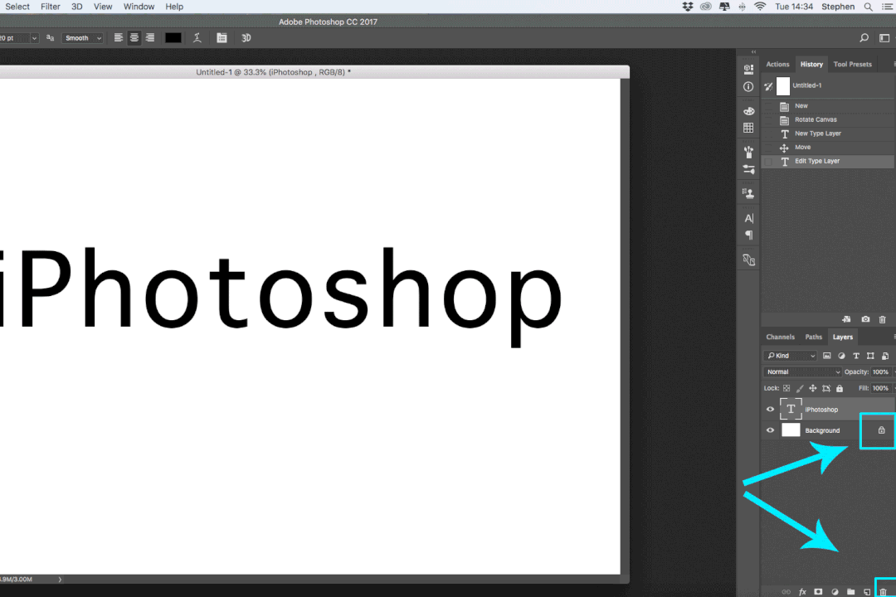The width and height of the screenshot is (896, 597).
Task: Toggle lock transparent pixels
Action: pyautogui.click(x=786, y=389)
